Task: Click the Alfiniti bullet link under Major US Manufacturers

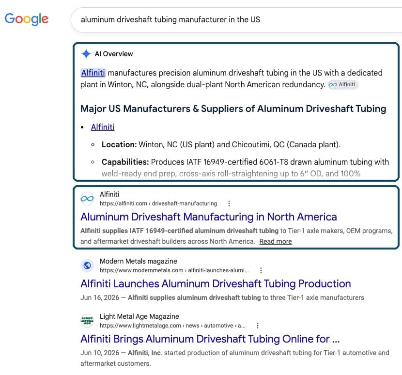Action: coord(103,127)
